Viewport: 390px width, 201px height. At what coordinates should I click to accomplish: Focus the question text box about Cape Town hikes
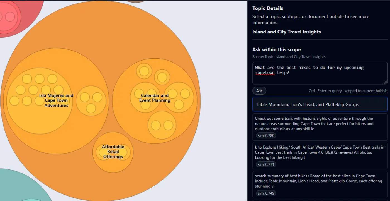pos(320,73)
